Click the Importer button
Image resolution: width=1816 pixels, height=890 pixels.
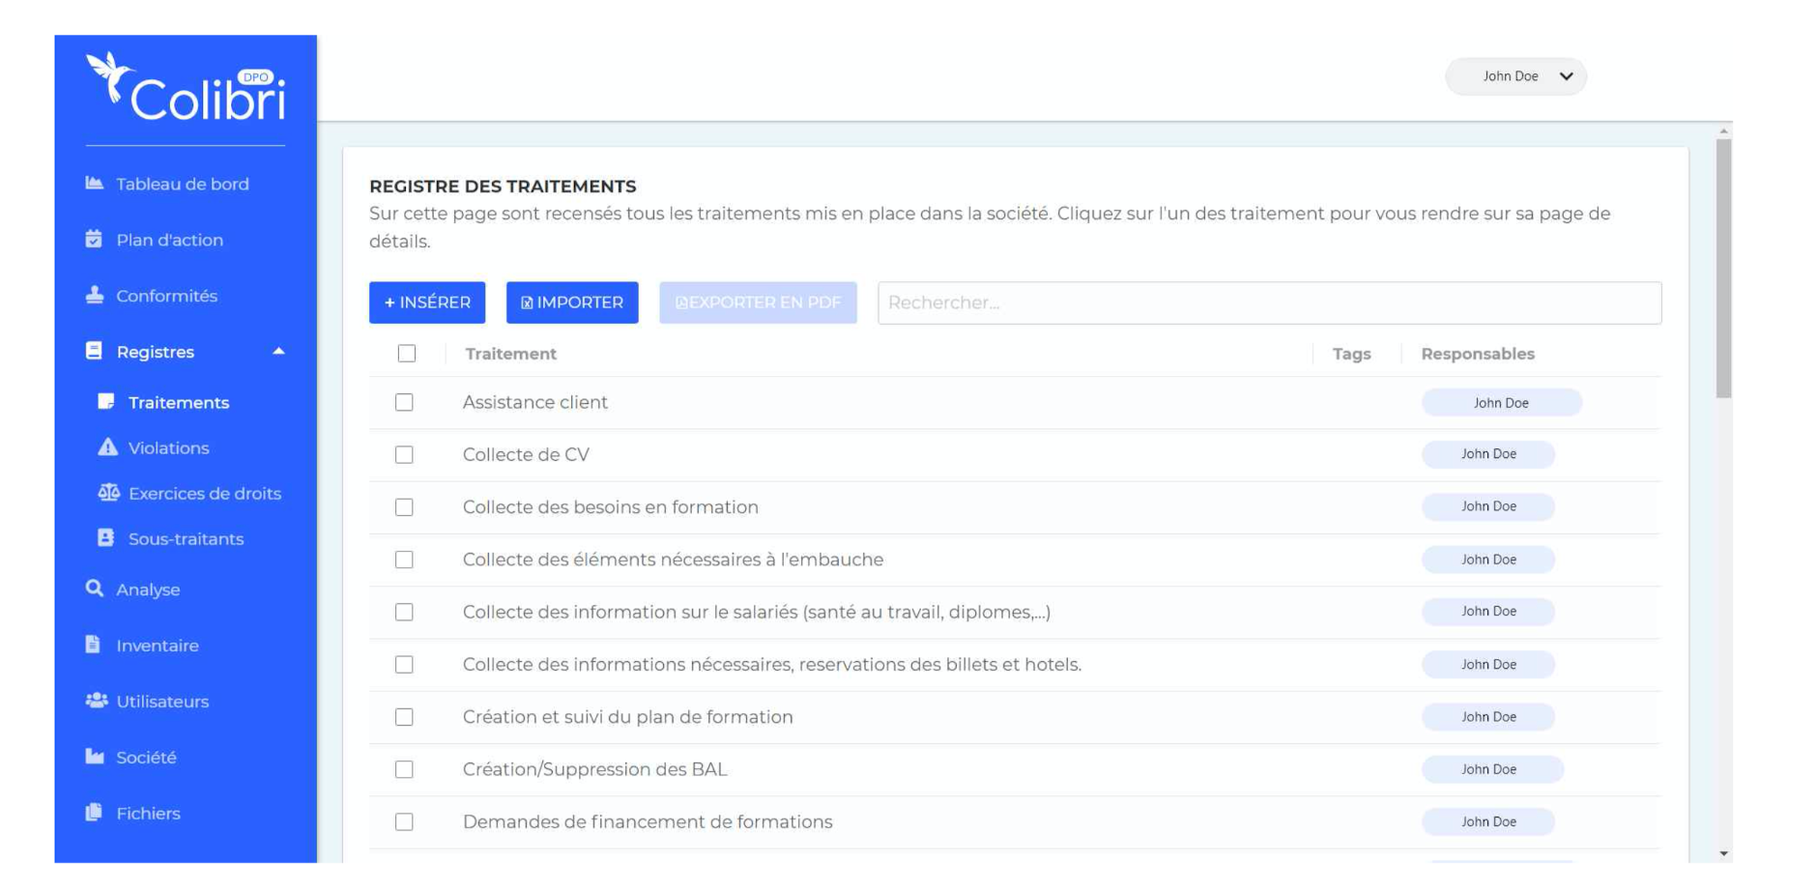(572, 302)
